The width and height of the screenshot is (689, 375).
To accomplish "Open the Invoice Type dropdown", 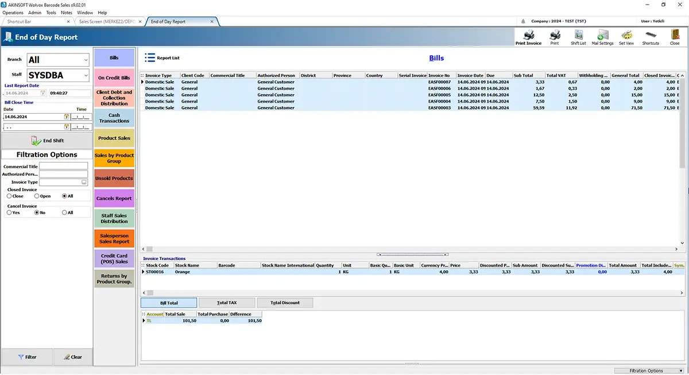I will point(84,182).
